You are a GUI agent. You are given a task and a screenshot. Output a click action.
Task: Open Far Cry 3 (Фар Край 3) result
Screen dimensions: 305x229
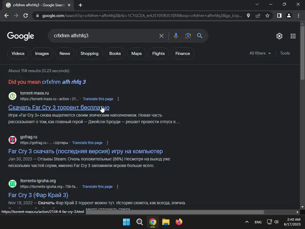click(38, 195)
